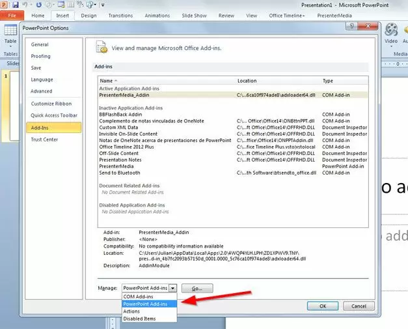
Task: Click the slideshow icon in quick access toolbar
Action: point(61,5)
